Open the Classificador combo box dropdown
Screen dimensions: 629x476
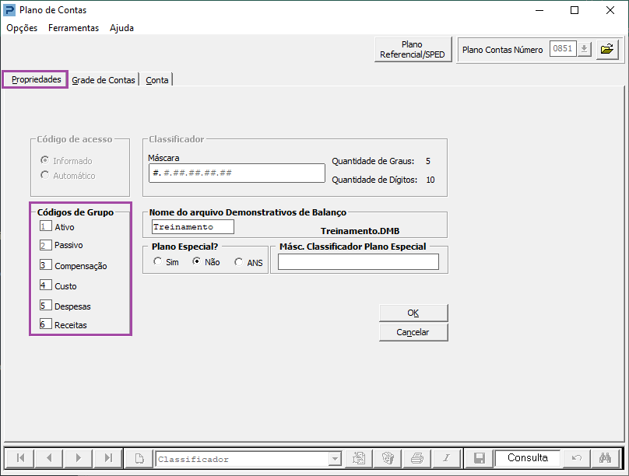click(x=335, y=459)
